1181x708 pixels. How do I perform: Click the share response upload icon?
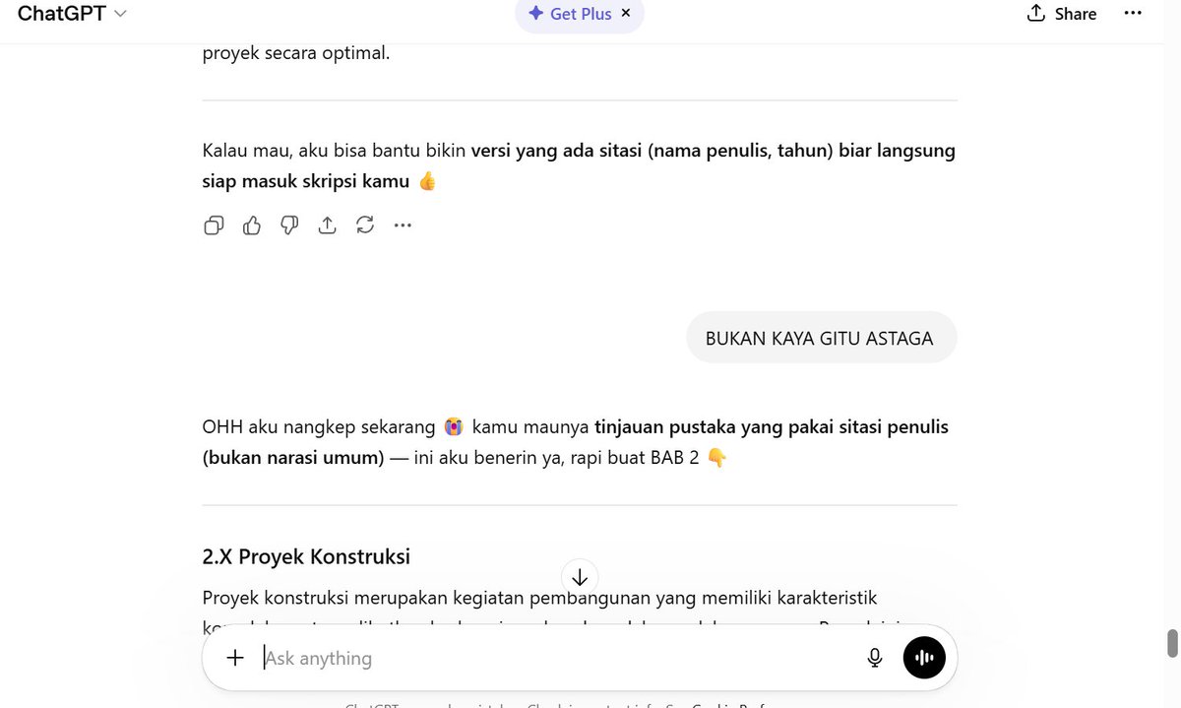click(328, 225)
